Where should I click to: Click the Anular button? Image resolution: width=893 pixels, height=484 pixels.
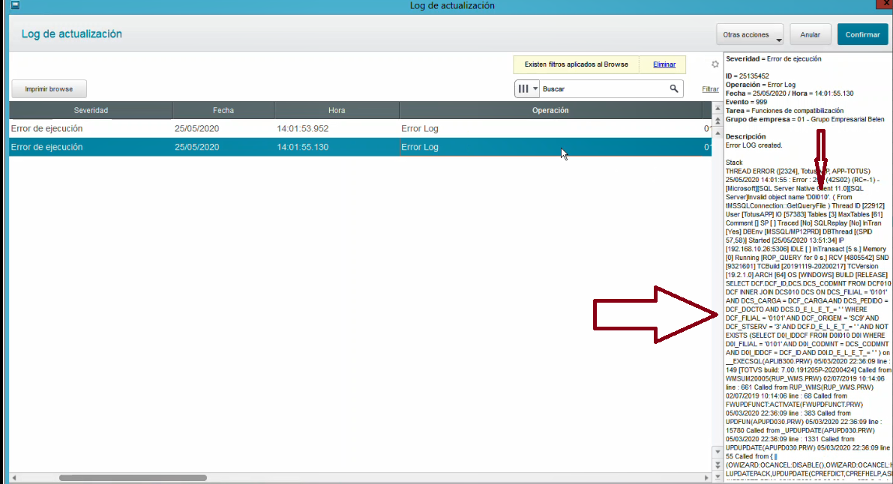pyautogui.click(x=810, y=34)
